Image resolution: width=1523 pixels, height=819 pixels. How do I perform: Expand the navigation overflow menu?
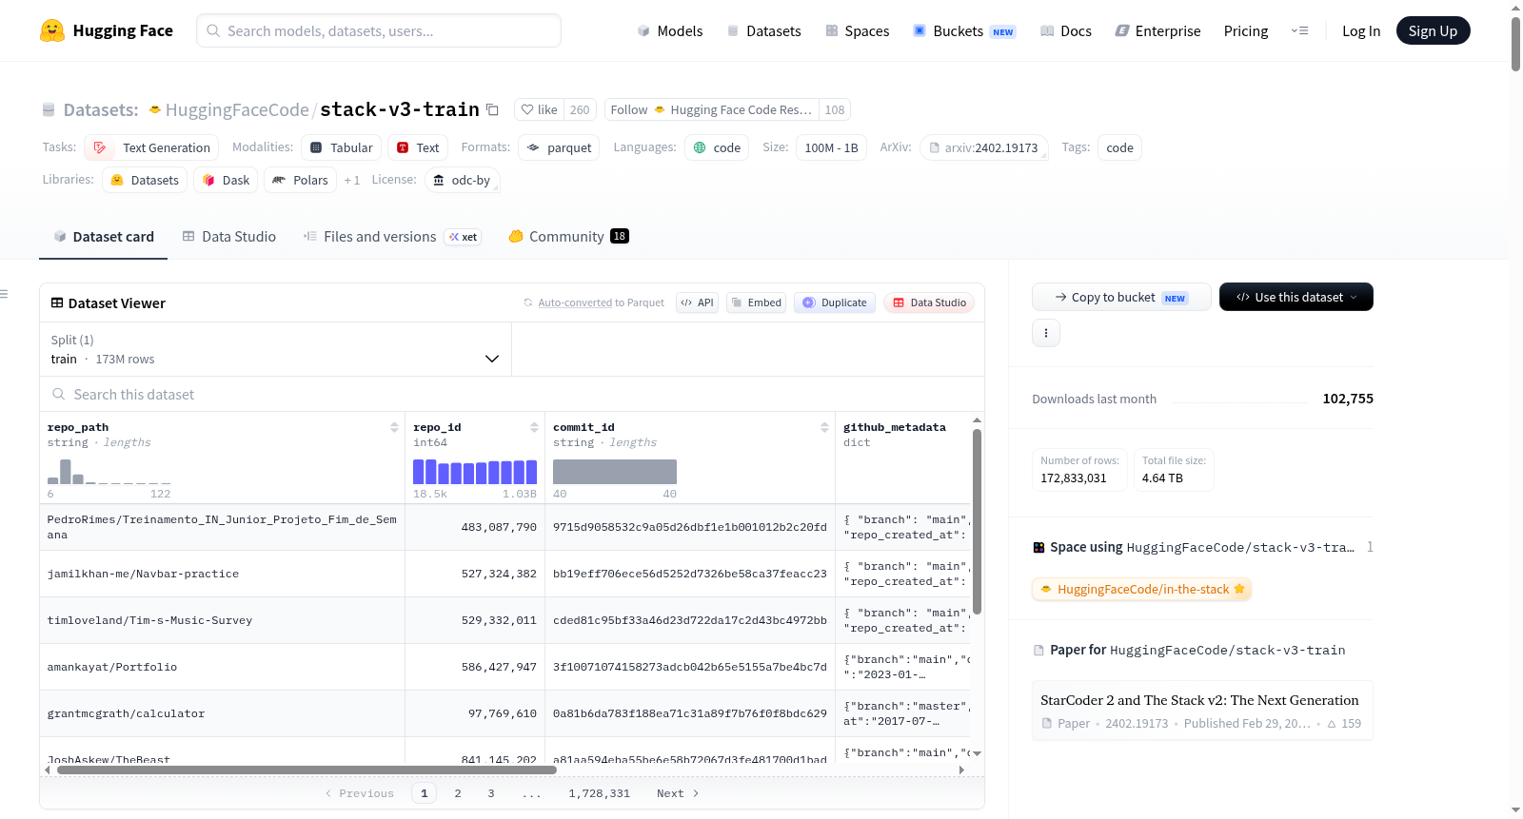1299,30
